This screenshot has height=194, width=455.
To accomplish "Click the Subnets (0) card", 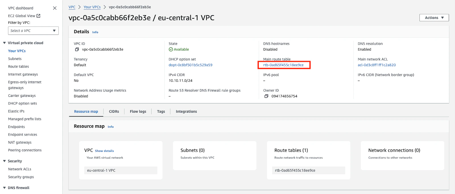I will tap(215, 156).
